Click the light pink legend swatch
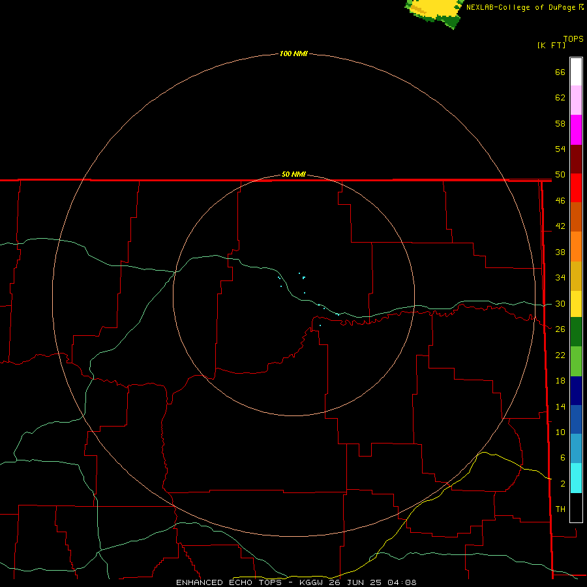Screen dimensions: 587x587 (576, 100)
